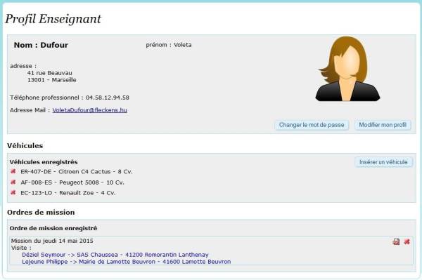The height and width of the screenshot is (280, 422).
Task: Select the AF-008-ES Peugeot 5008 entry
Action: coord(72,182)
